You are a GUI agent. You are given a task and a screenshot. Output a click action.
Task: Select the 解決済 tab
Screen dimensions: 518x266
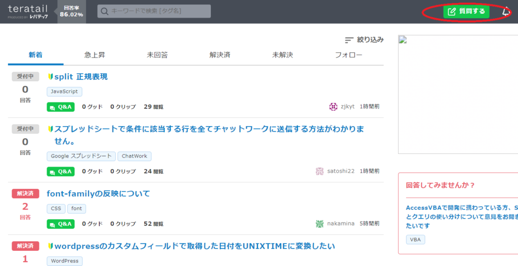point(220,55)
